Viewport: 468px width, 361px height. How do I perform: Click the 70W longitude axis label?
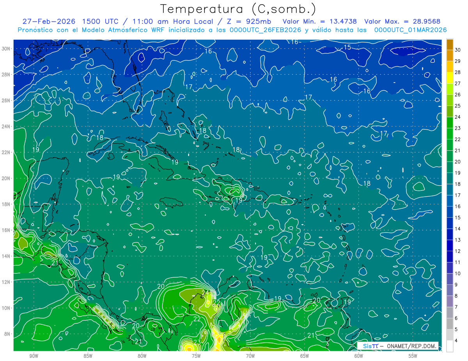[x=250, y=356]
